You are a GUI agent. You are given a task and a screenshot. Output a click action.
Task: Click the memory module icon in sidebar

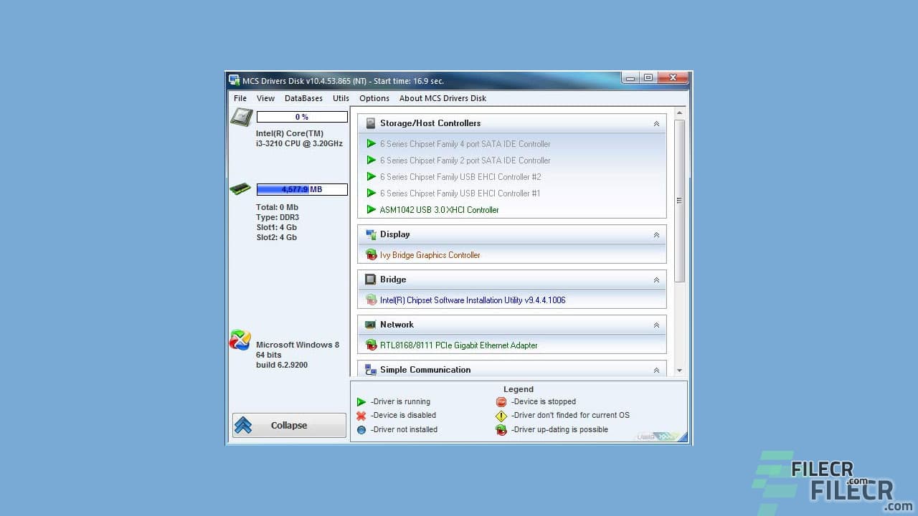240,188
